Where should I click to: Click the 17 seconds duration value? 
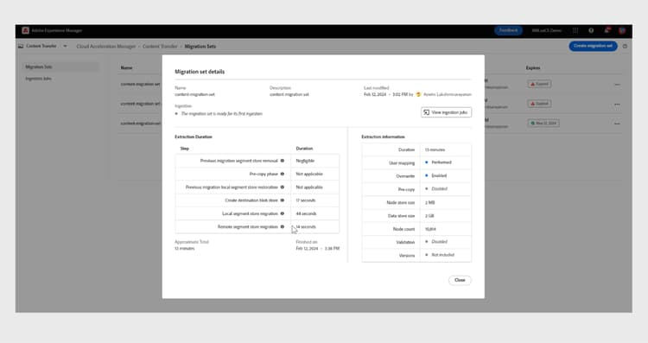pos(305,200)
